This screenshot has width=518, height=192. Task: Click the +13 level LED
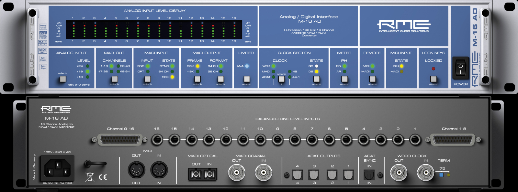tap(87, 77)
